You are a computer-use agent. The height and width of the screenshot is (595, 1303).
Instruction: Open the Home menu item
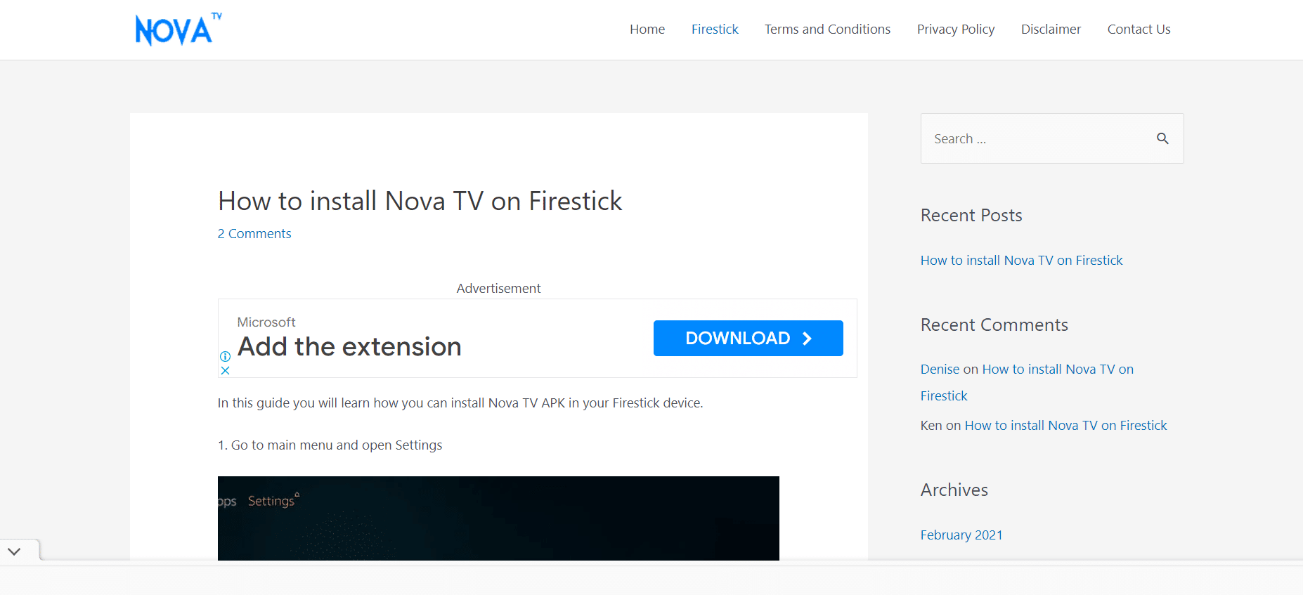point(647,30)
